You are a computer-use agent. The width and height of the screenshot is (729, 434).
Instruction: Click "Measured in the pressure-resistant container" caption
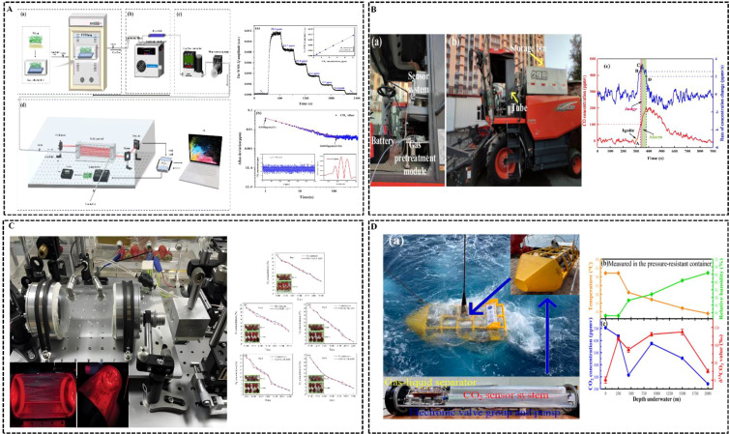(659, 264)
